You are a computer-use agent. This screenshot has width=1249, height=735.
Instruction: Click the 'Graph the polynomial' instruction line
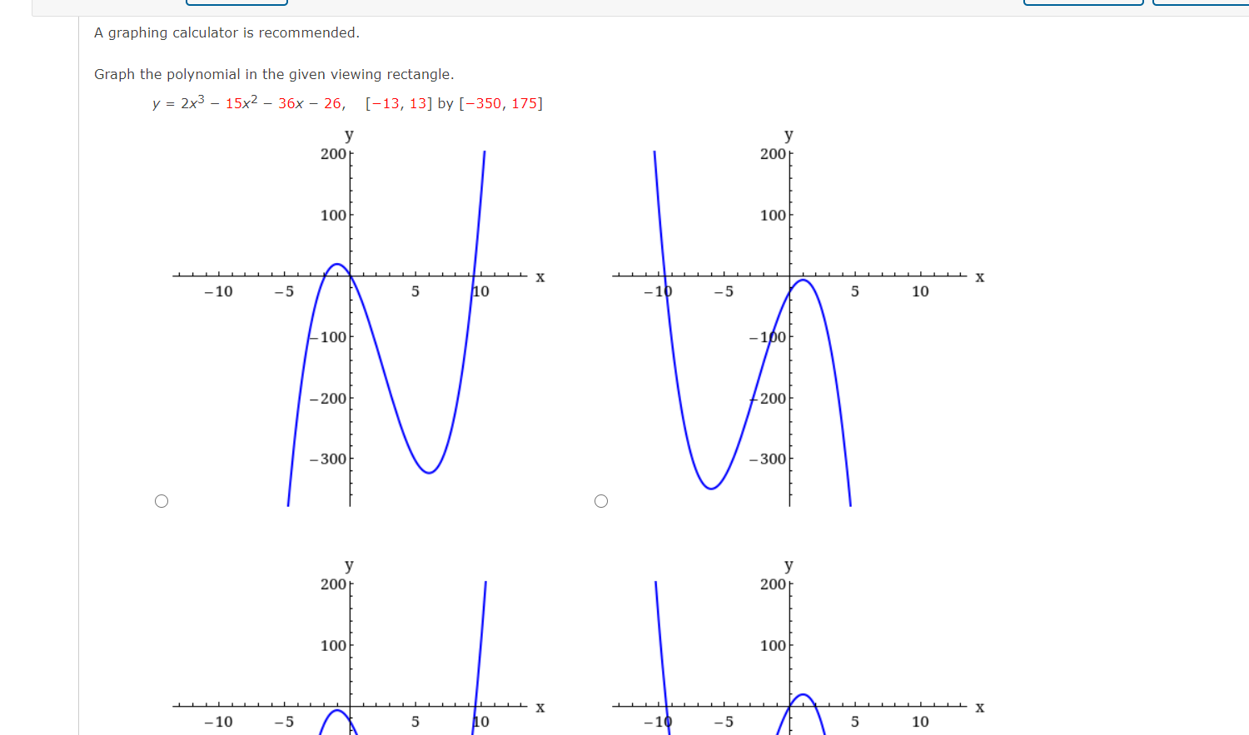pos(274,74)
